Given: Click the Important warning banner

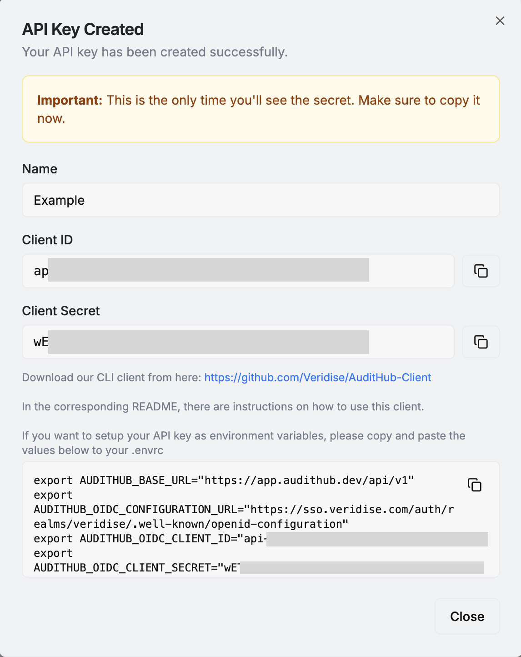Looking at the screenshot, I should (260, 109).
